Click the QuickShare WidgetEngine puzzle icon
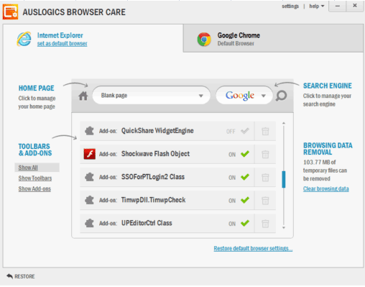 (x=89, y=131)
